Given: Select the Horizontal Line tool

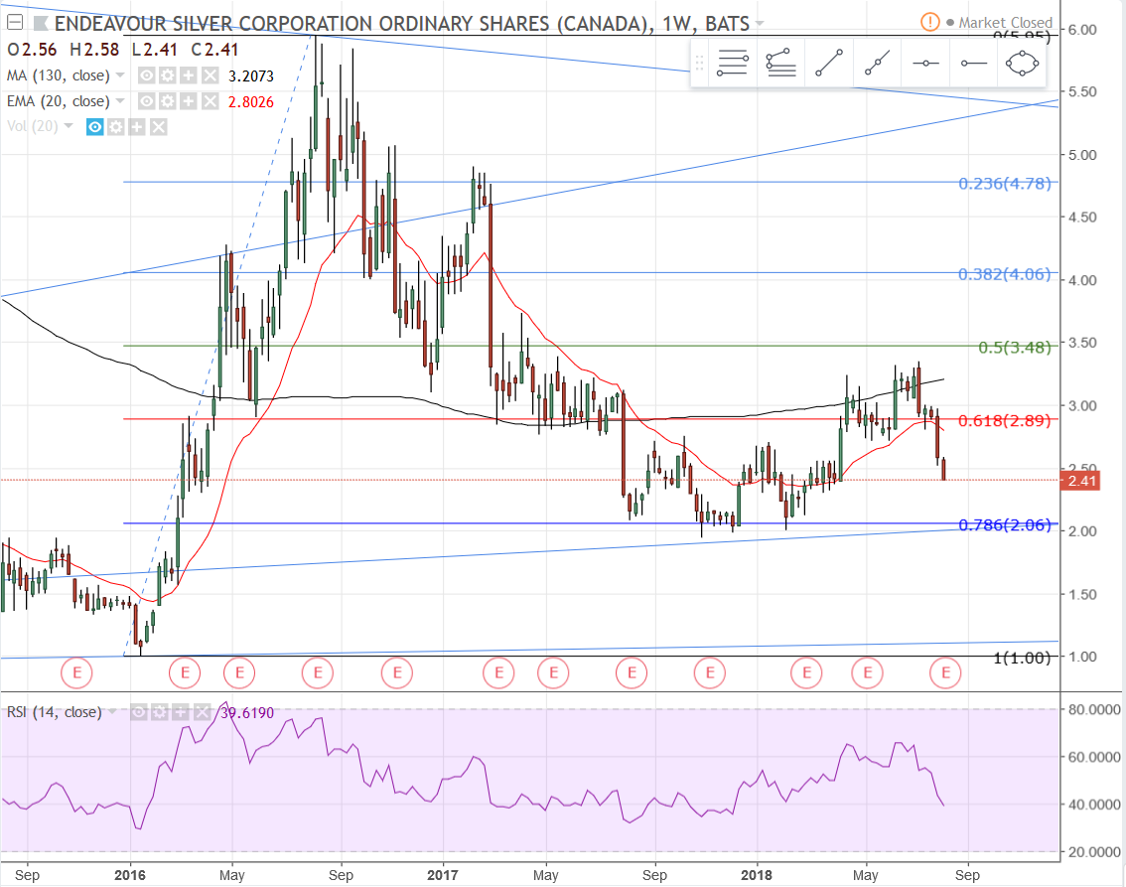Looking at the screenshot, I should [925, 64].
